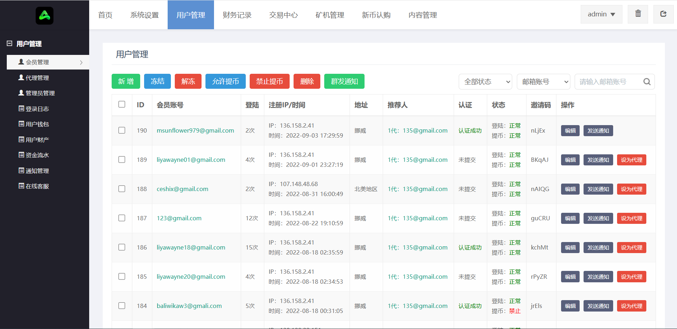Expand the admin account dropdown
677x329 pixels.
coord(601,14)
